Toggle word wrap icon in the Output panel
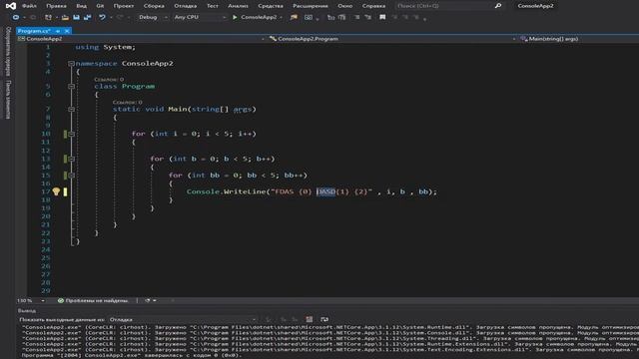Viewport: 639px width, 359px height. [x=324, y=319]
